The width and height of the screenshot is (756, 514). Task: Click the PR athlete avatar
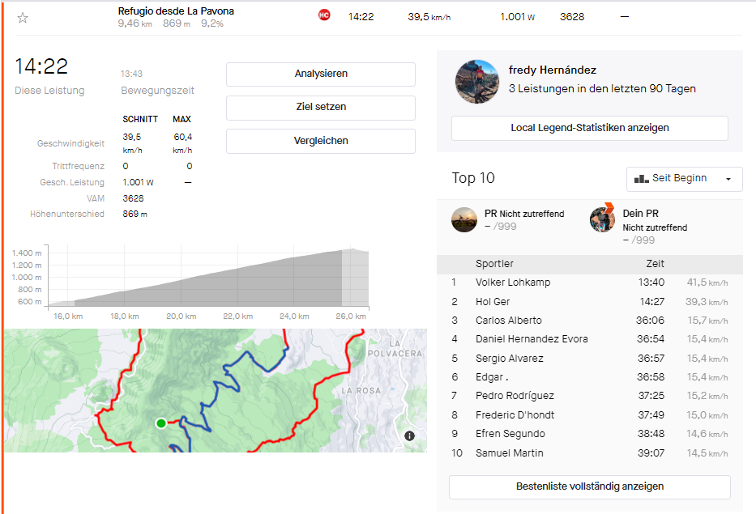coord(464,219)
